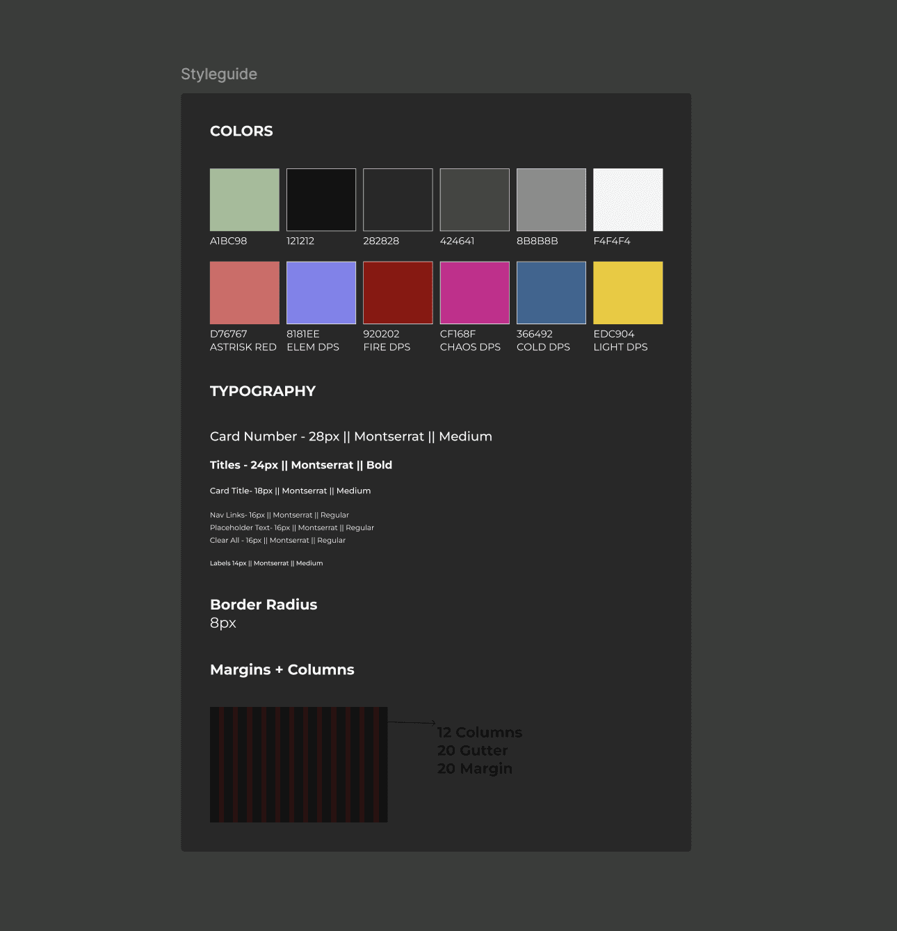
Task: Select the F4F4F4 hex code label
Action: pos(612,241)
